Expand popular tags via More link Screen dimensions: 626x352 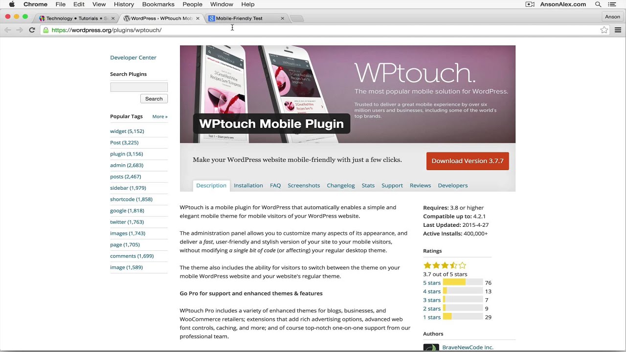tap(159, 116)
